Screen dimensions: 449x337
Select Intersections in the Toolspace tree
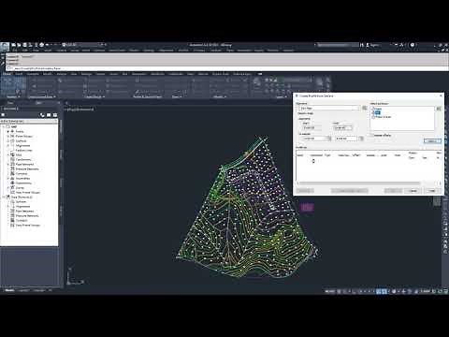(23, 183)
